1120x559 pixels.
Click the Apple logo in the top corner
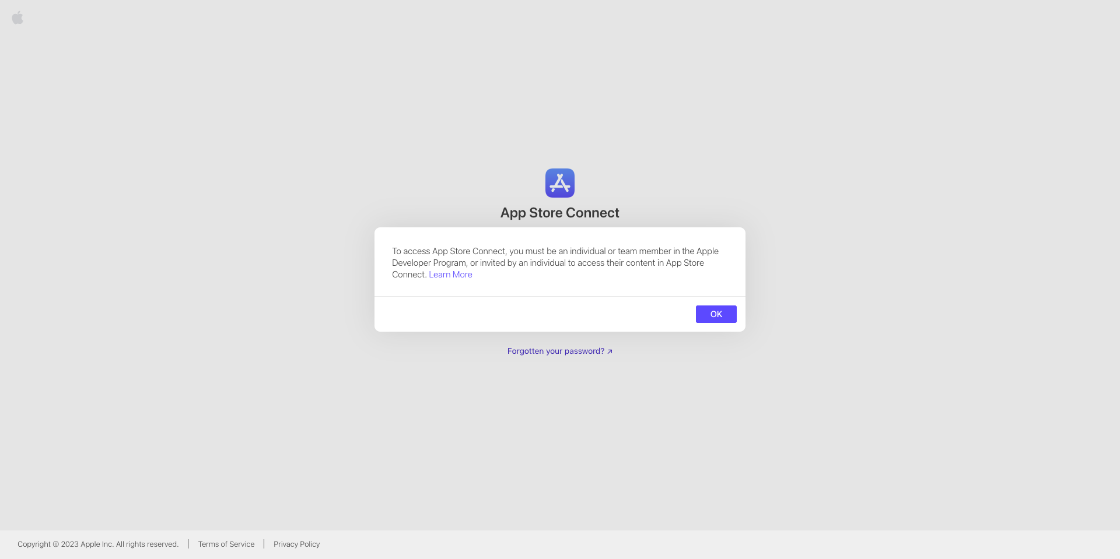[17, 17]
